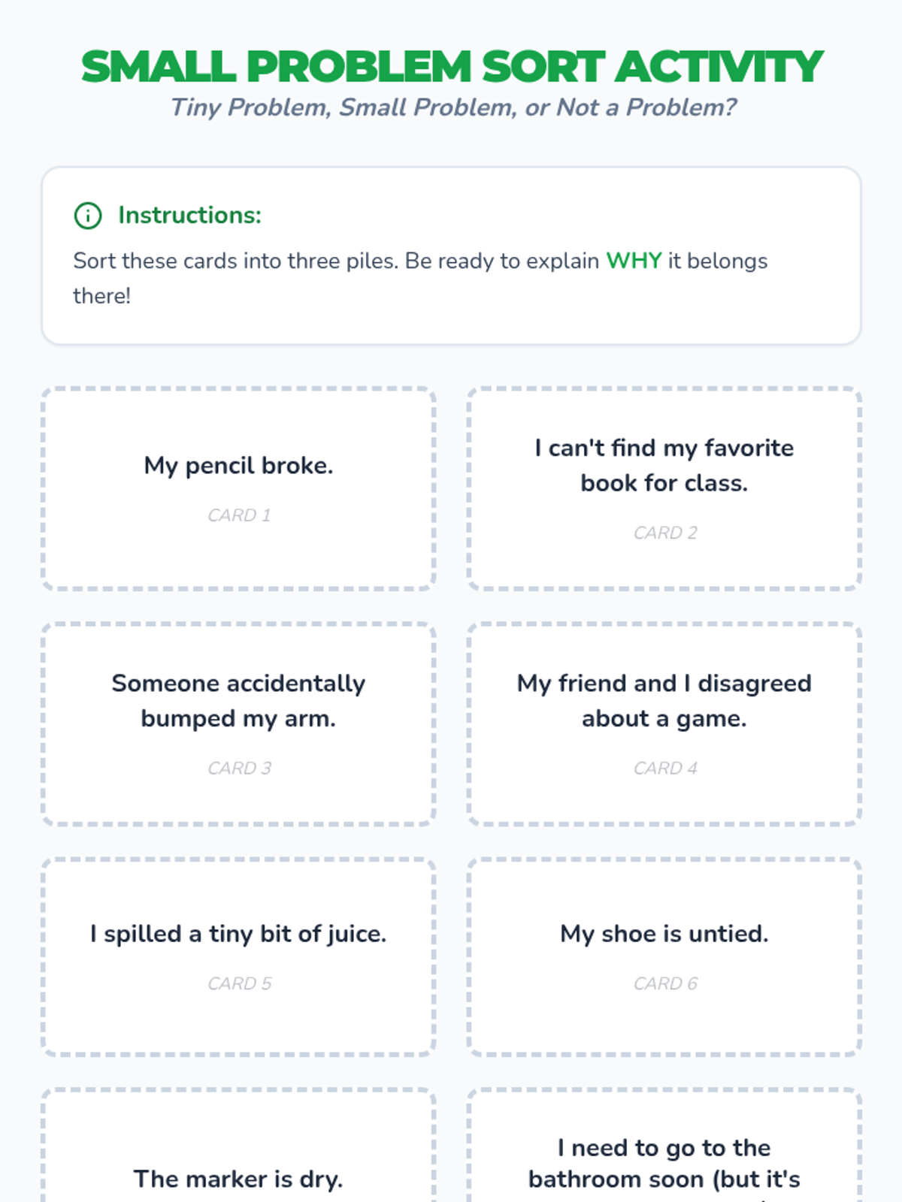902x1202 pixels.
Task: Click the 'Tiny Problem, Small Problem' subtitle
Action: 453,107
